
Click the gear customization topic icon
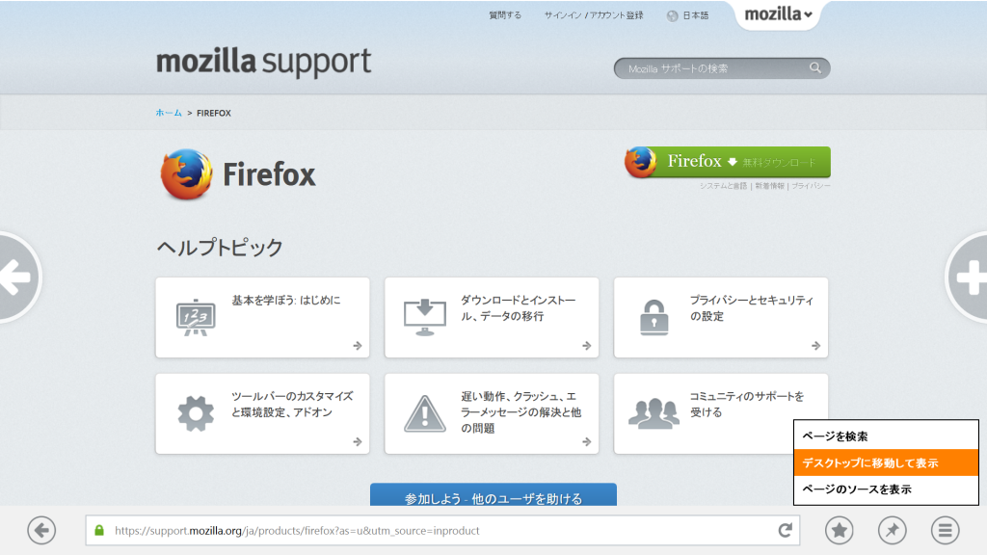click(196, 413)
